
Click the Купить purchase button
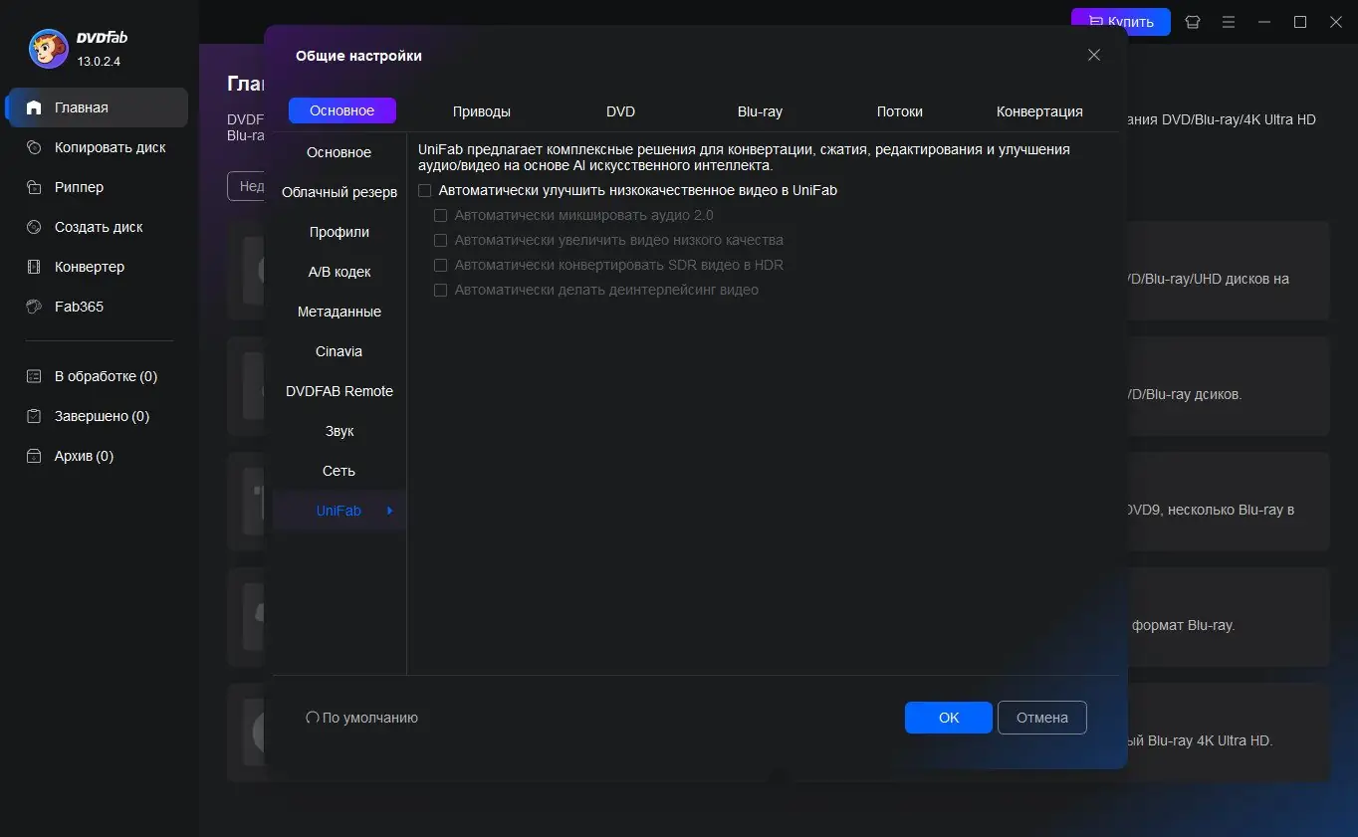tap(1121, 21)
